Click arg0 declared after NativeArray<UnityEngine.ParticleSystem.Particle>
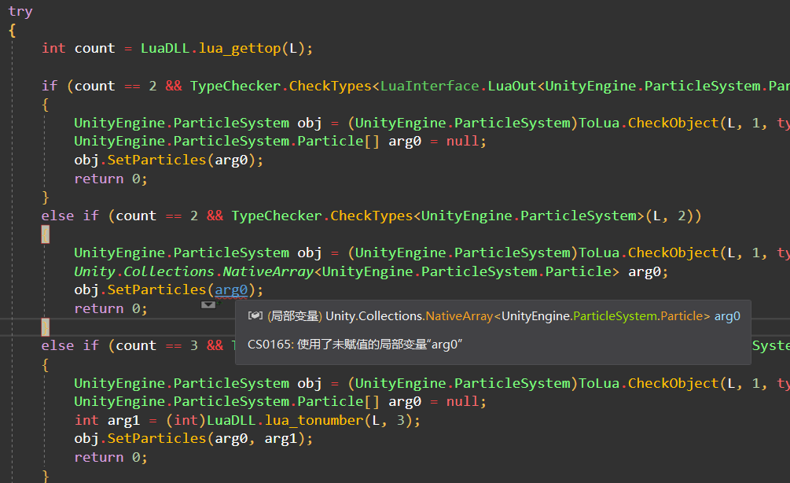790x483 pixels. coord(645,271)
